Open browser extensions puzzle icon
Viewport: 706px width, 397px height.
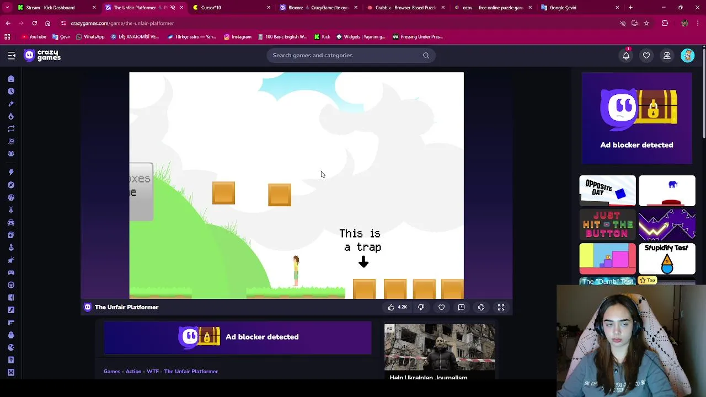click(x=665, y=23)
